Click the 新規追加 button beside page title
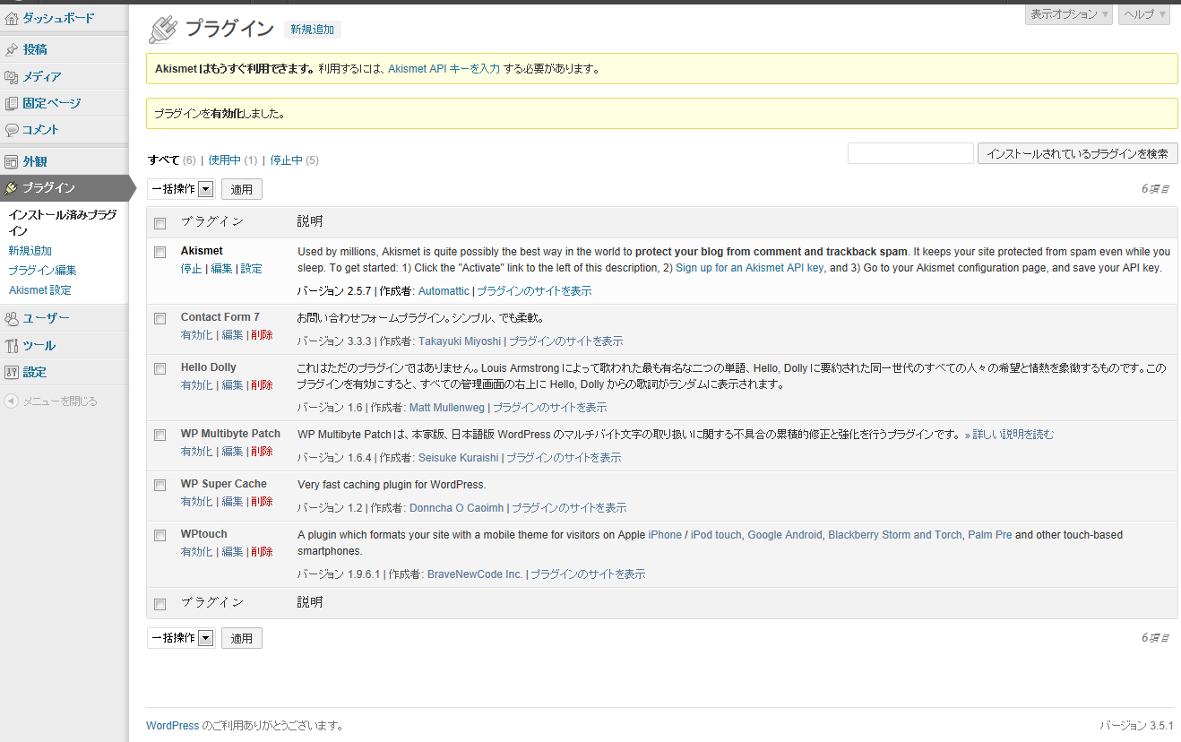Image resolution: width=1181 pixels, height=742 pixels. pos(313,30)
